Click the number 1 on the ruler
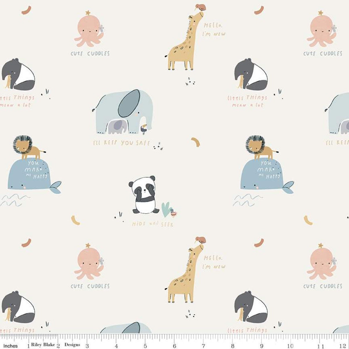Viewport: 349px width, 349px height. point(28,345)
